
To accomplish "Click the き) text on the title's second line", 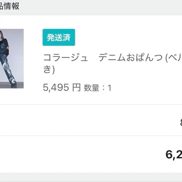I will 49,70.
